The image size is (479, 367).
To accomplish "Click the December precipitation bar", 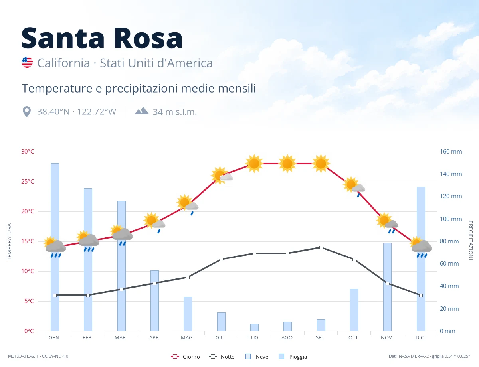I will [x=421, y=259].
